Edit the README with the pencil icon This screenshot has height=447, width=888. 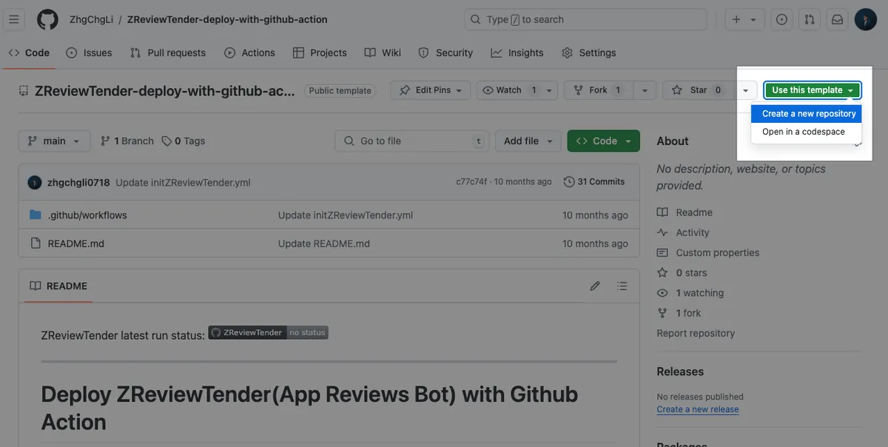594,286
